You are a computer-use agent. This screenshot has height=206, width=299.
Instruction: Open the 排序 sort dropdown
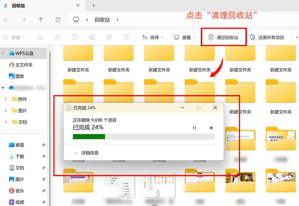click(x=152, y=37)
